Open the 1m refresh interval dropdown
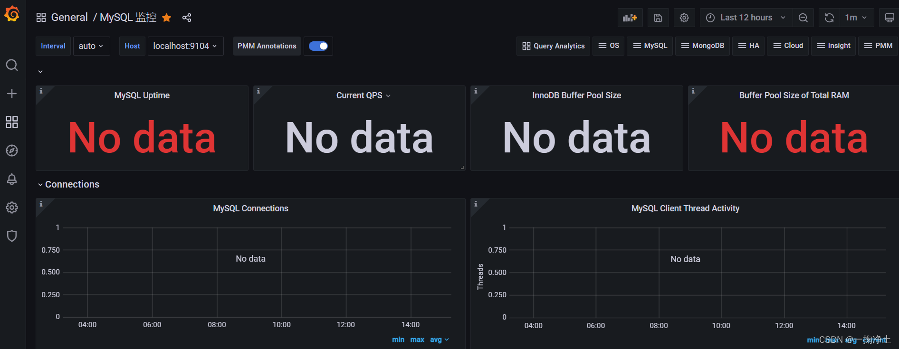 857,18
